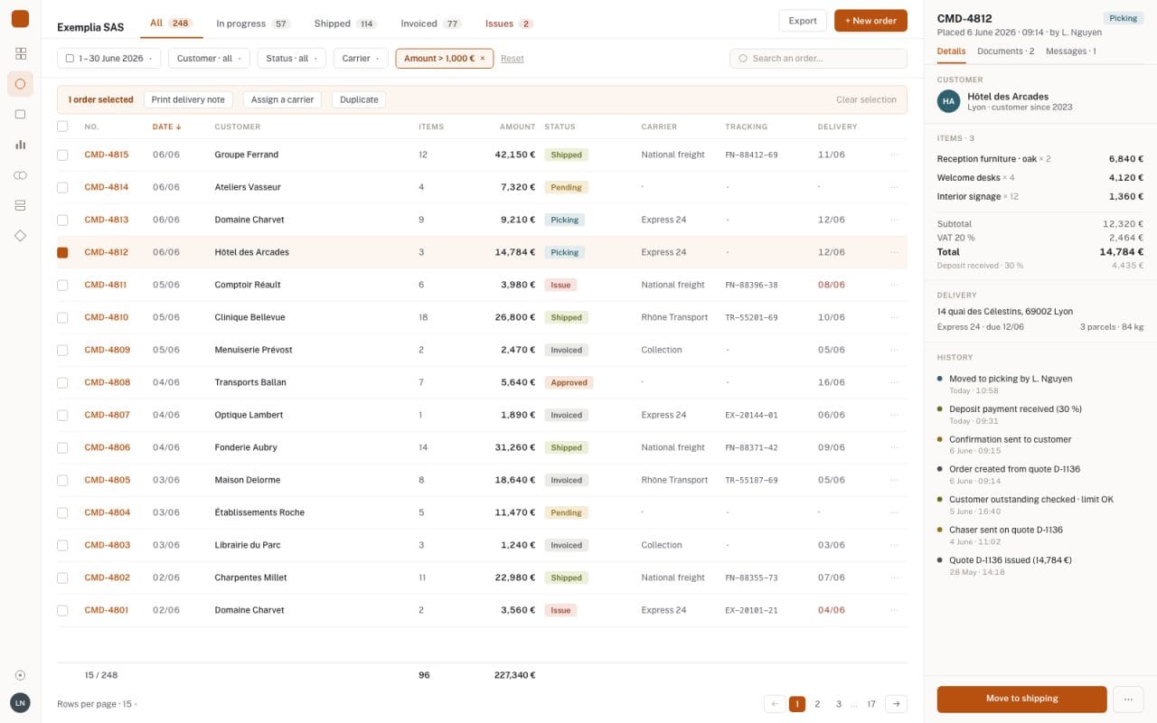Switch to the In progress tab

(253, 23)
